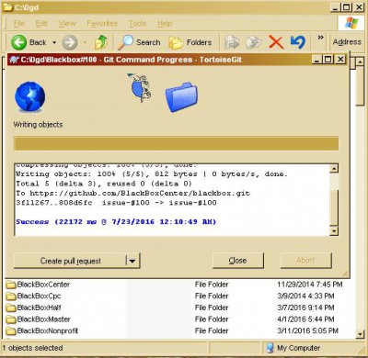Click the Create pull request button

coord(70,261)
